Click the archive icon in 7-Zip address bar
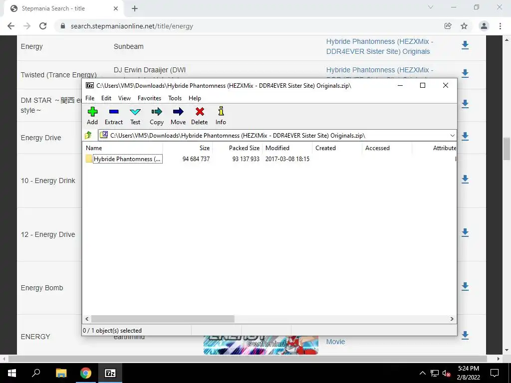The height and width of the screenshot is (383, 511). tap(104, 135)
